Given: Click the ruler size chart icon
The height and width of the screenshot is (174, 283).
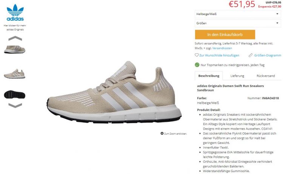Looking at the screenshot, I should (251, 55).
